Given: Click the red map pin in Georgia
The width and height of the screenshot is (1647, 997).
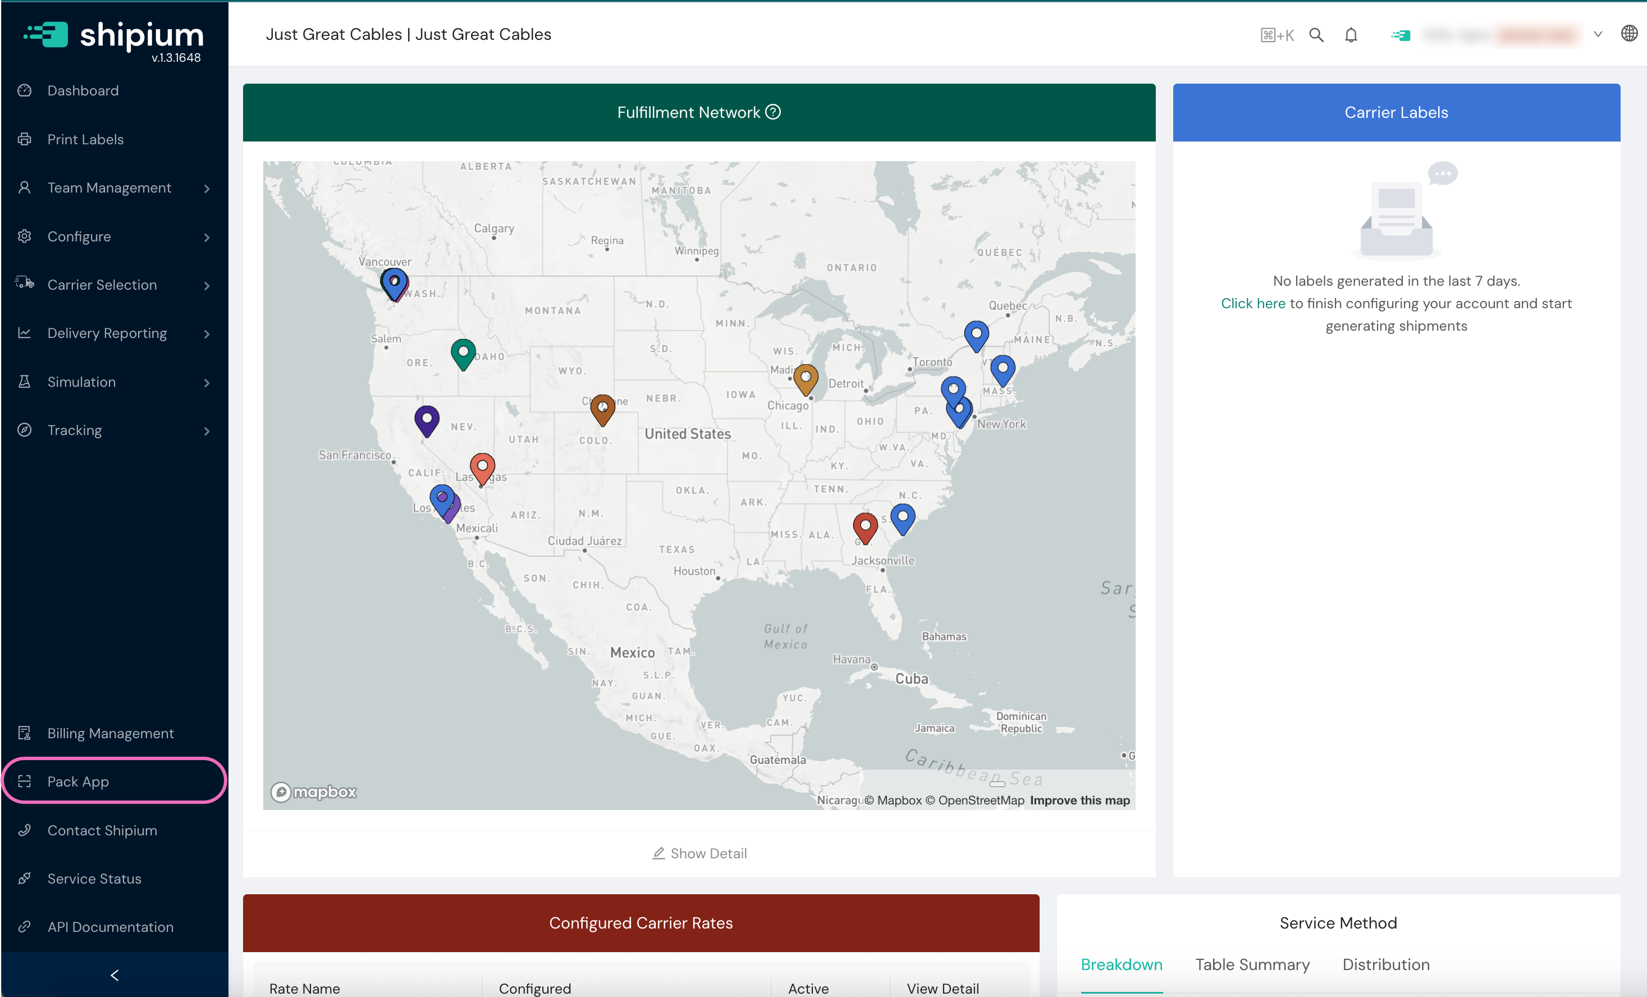Looking at the screenshot, I should (x=865, y=527).
